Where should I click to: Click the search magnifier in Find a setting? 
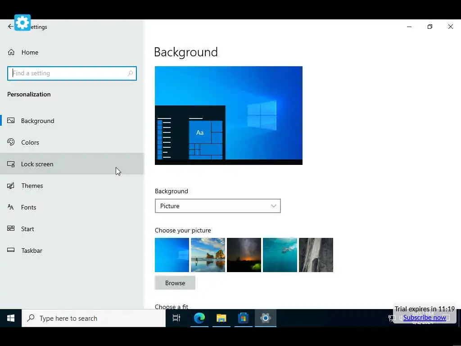click(x=130, y=73)
